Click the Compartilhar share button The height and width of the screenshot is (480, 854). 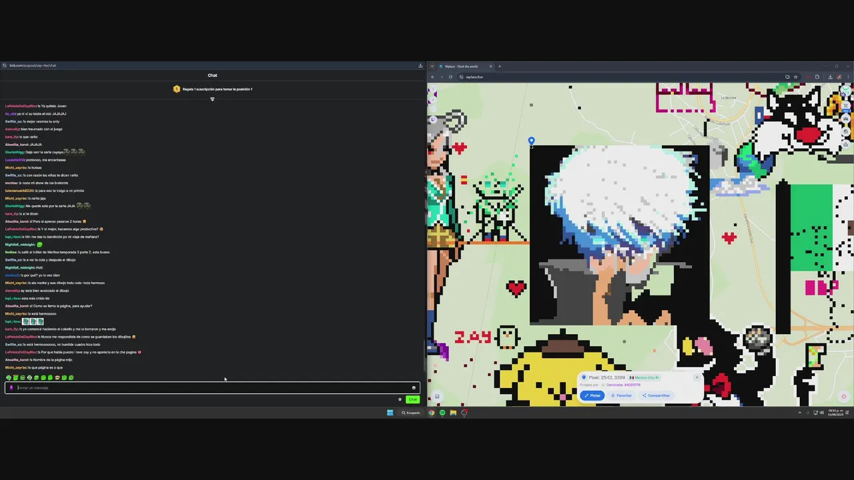point(656,395)
